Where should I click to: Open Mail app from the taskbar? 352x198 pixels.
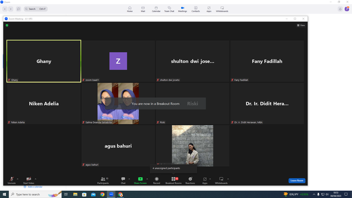[93, 194]
